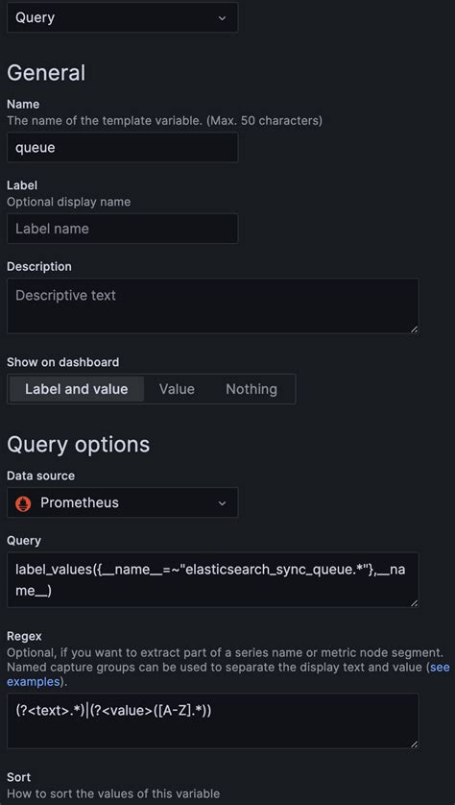
Task: Click the label_values query text box
Action: (213, 580)
